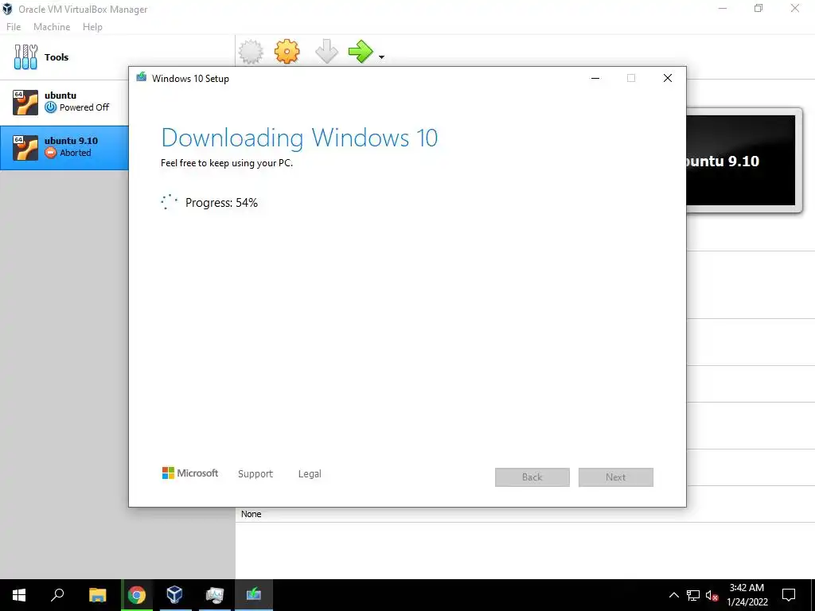Click the 'Feel free to keep using your PC.' text
Image resolution: width=815 pixels, height=611 pixels.
pyautogui.click(x=227, y=163)
